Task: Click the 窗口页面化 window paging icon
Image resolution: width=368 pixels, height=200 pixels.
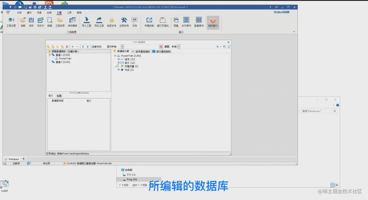Action: (x=163, y=22)
